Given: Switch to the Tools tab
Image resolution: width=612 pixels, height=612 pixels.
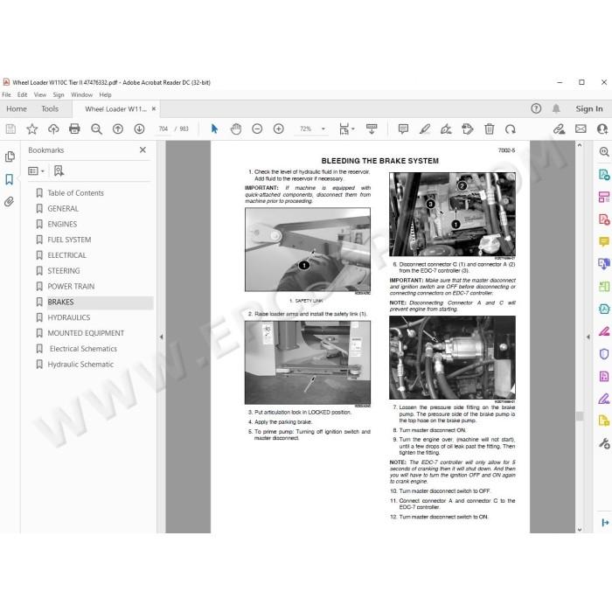Looking at the screenshot, I should point(50,109).
